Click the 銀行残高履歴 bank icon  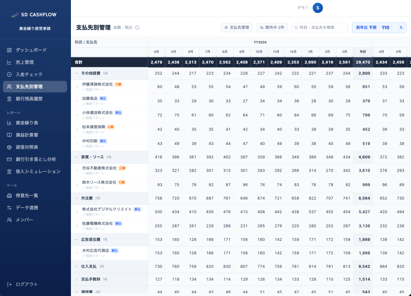pos(9,99)
